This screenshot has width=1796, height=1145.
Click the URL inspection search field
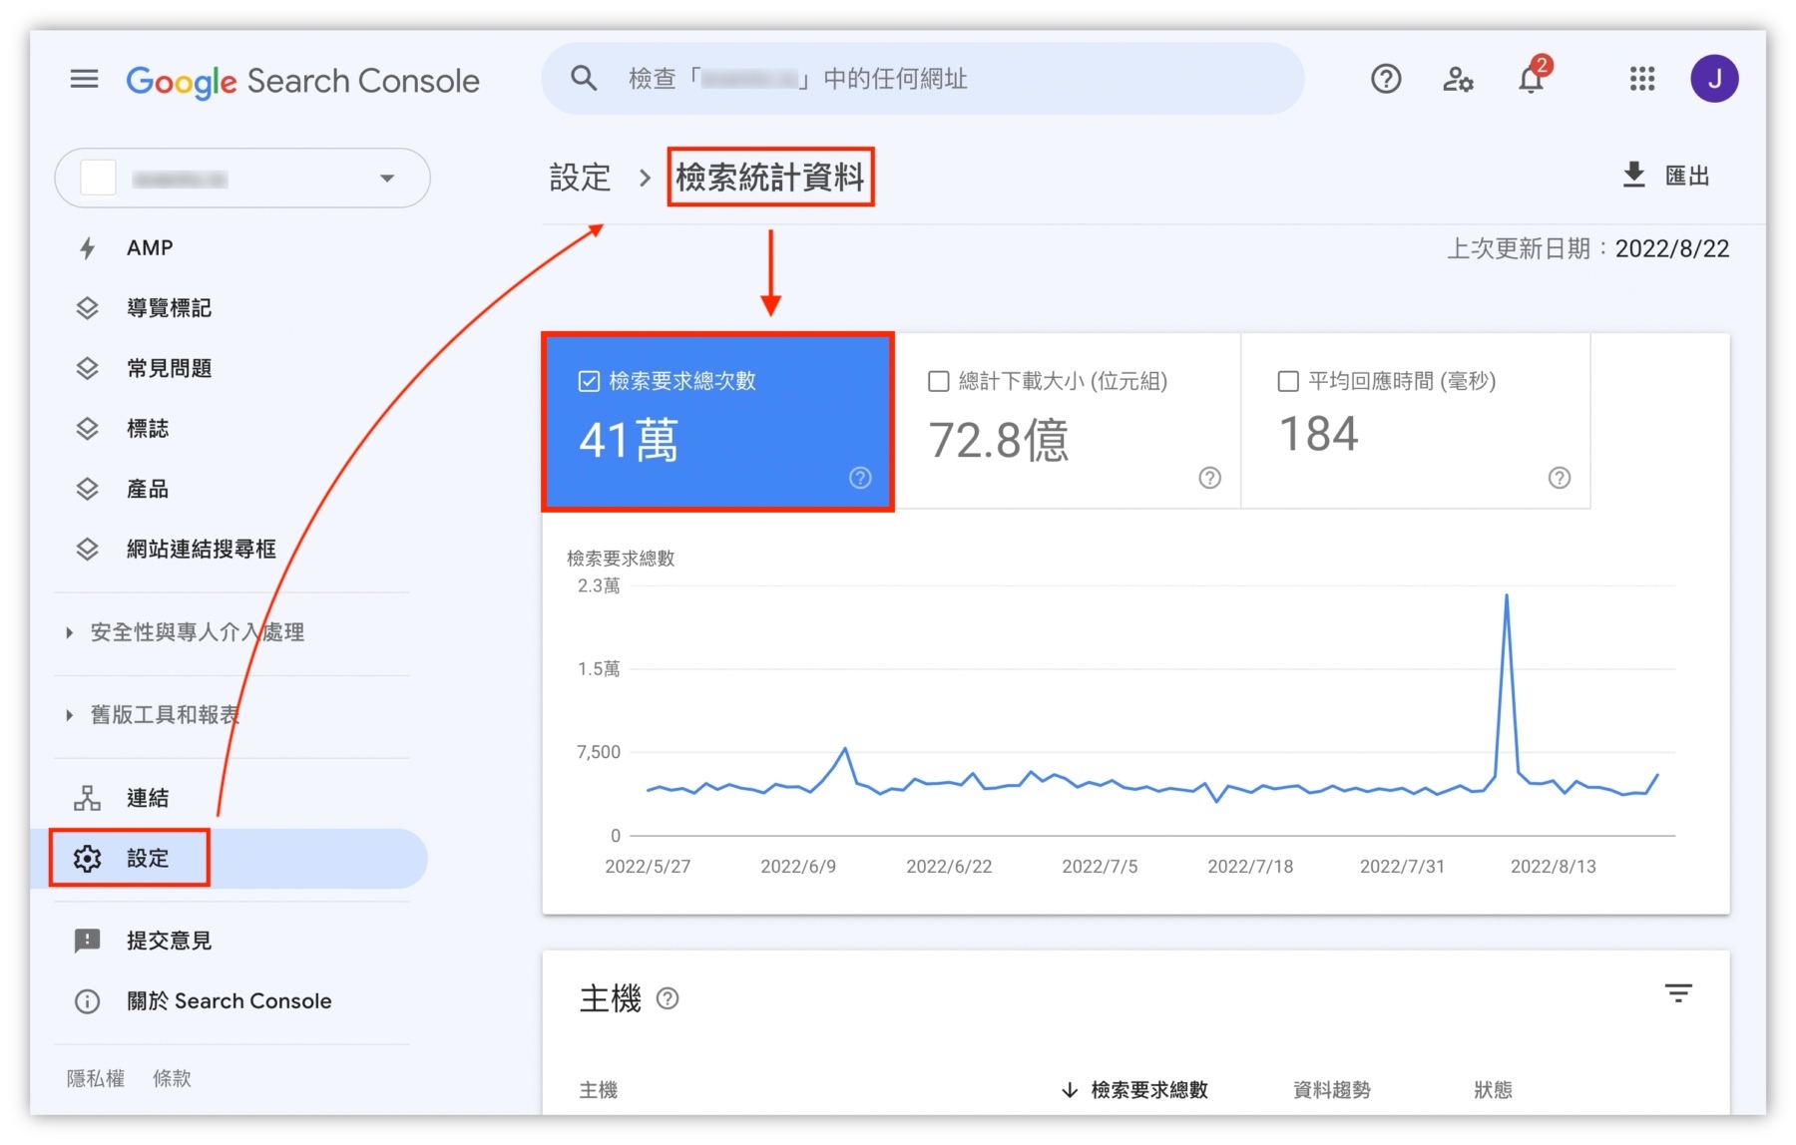[x=918, y=79]
